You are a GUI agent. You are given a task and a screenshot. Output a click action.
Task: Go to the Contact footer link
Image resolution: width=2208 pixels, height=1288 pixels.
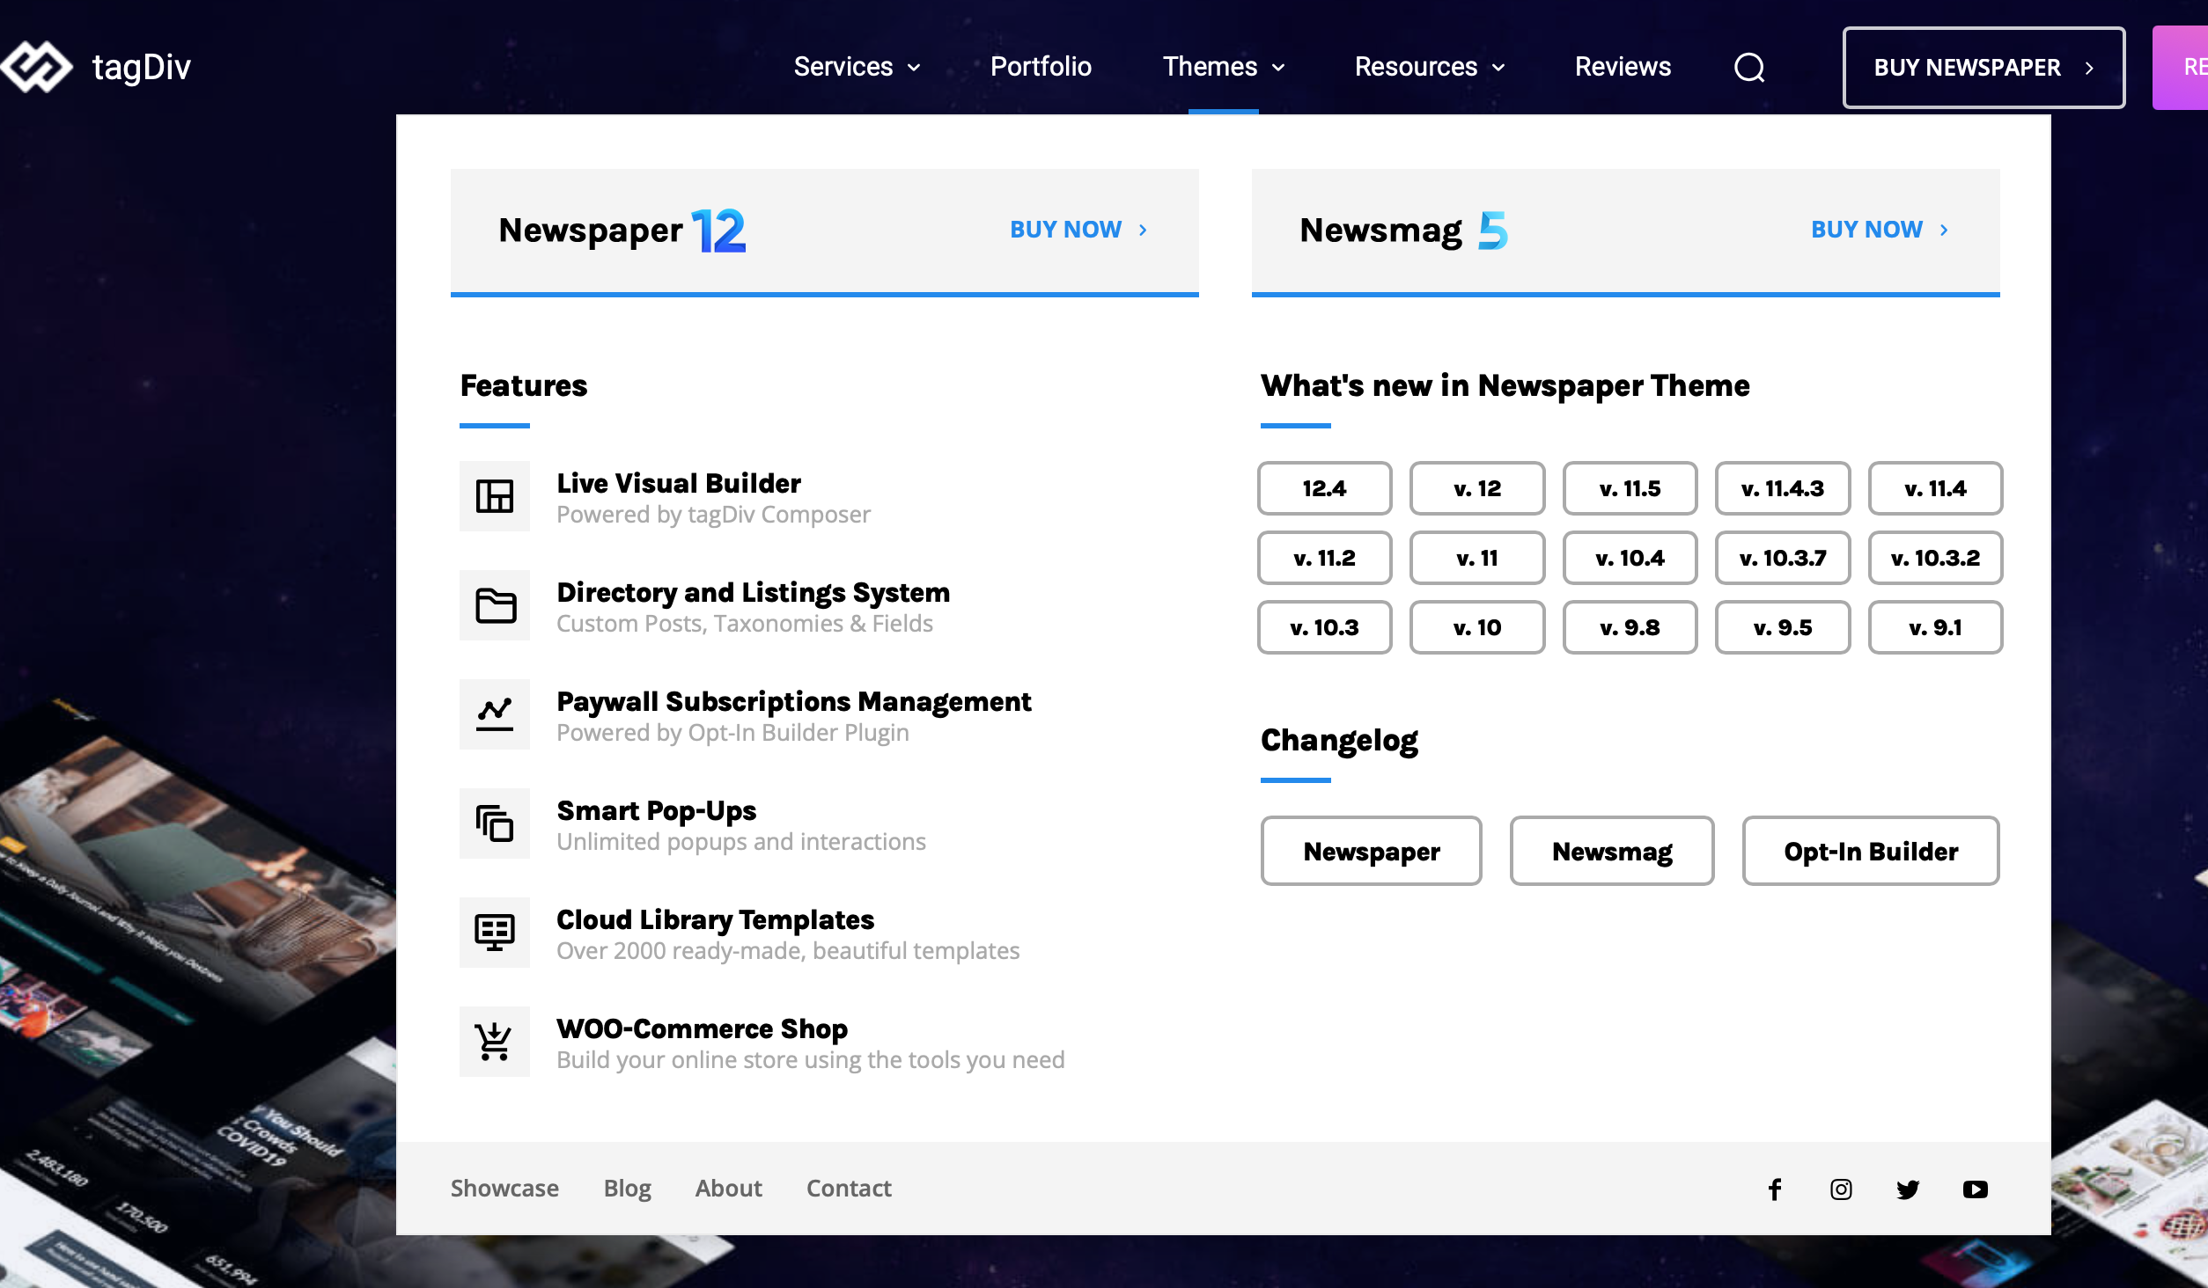pos(850,1188)
